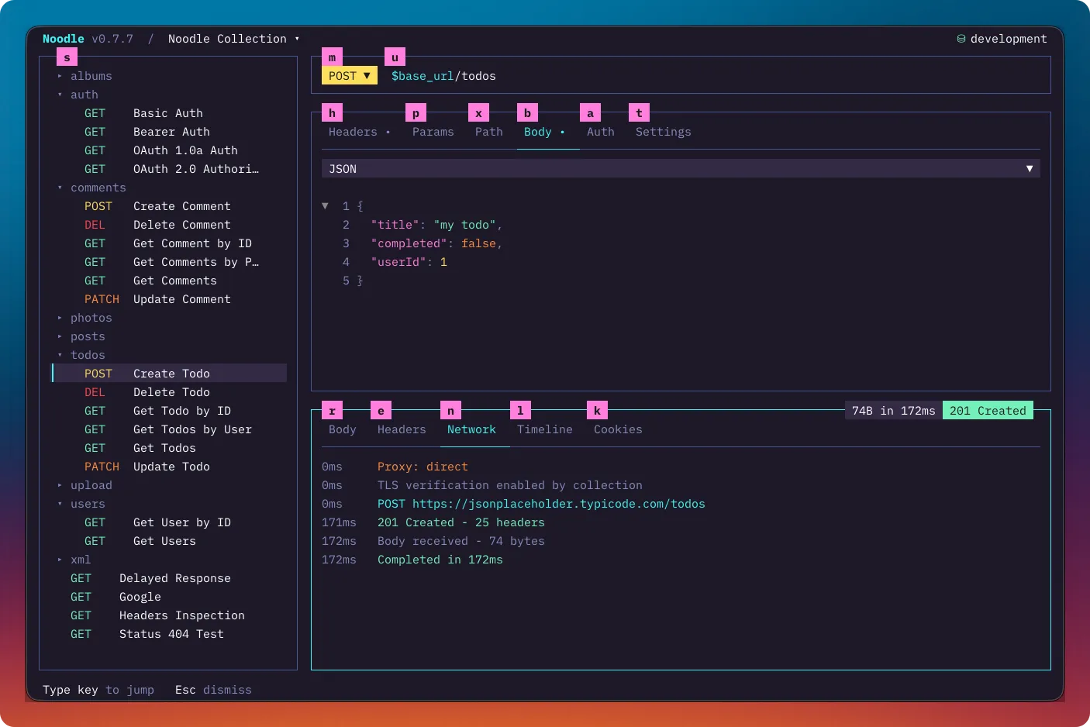Switch to the Params tab

[x=433, y=132]
